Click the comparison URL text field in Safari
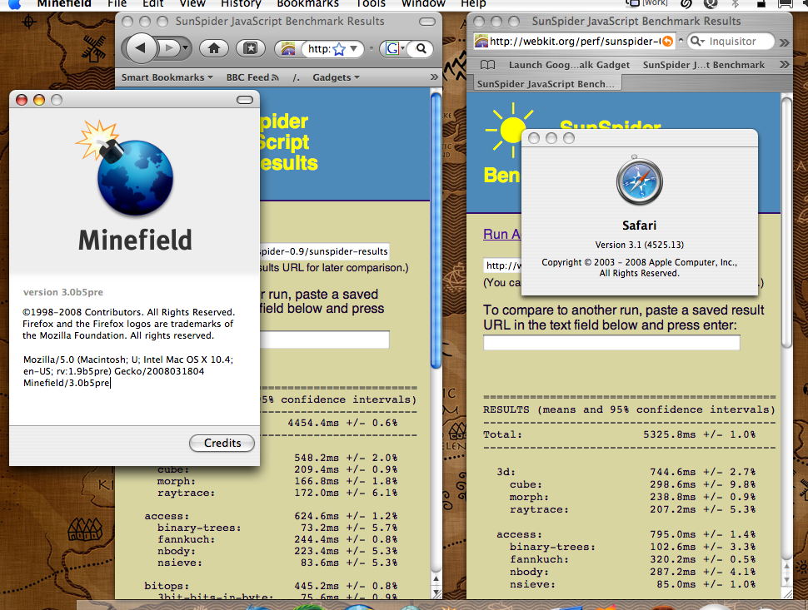The height and width of the screenshot is (610, 808). click(x=611, y=342)
